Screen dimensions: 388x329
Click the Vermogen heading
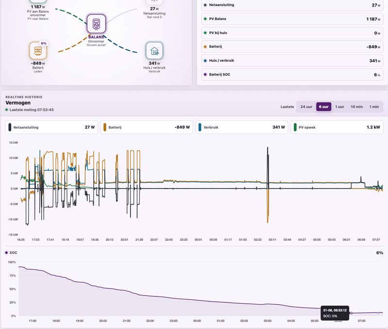pyautogui.click(x=18, y=103)
